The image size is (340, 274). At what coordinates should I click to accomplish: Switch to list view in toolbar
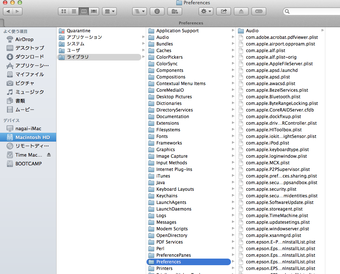(74, 11)
